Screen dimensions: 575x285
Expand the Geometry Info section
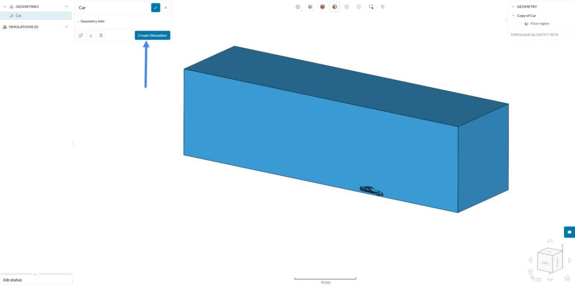(x=92, y=21)
